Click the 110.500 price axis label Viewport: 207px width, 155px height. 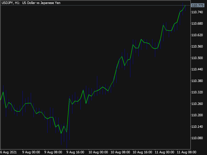[197, 58]
